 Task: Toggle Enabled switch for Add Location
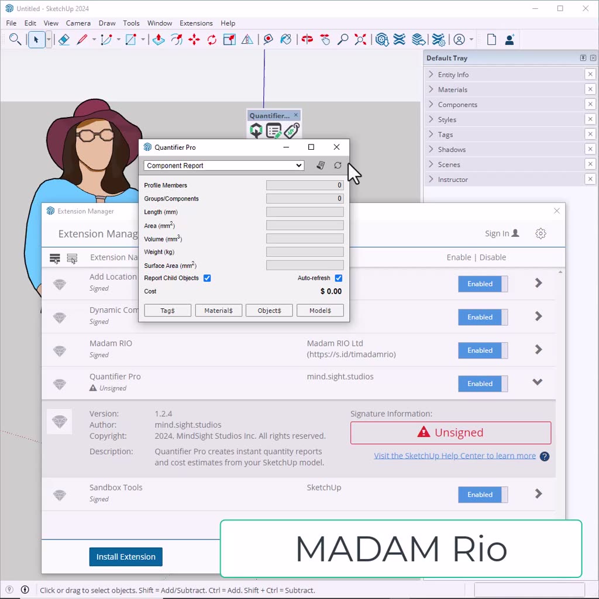[x=483, y=284]
